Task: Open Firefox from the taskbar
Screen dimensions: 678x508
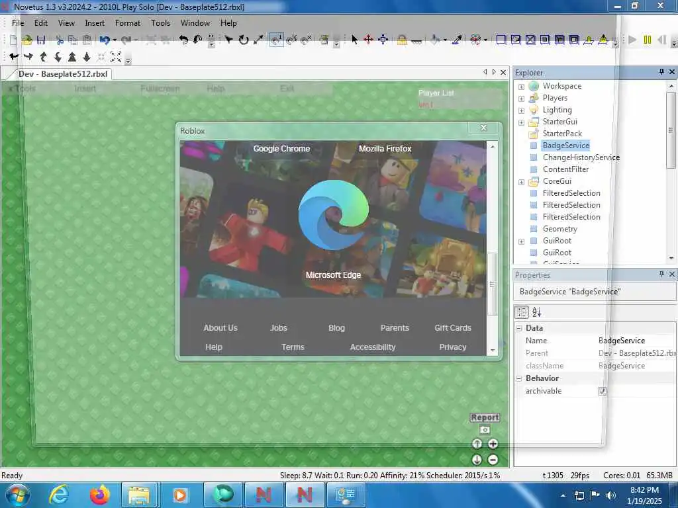Action: (x=99, y=495)
